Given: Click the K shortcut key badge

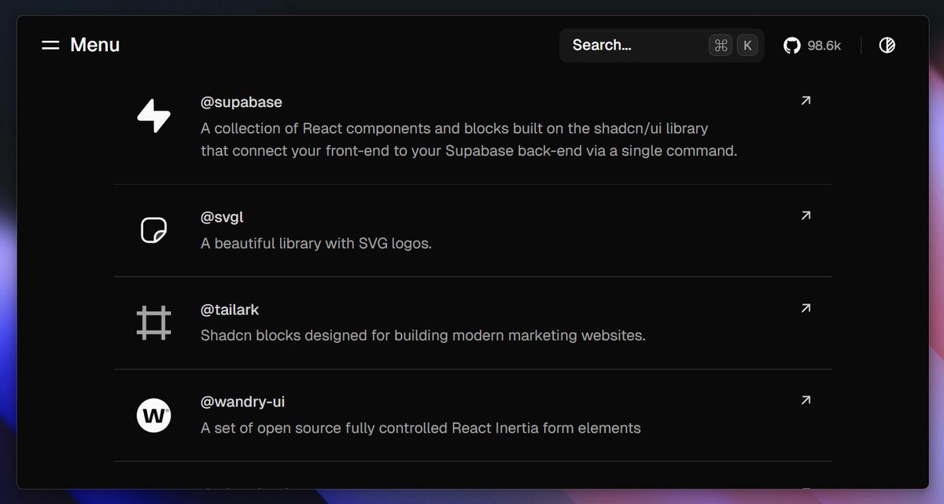Looking at the screenshot, I should [747, 46].
